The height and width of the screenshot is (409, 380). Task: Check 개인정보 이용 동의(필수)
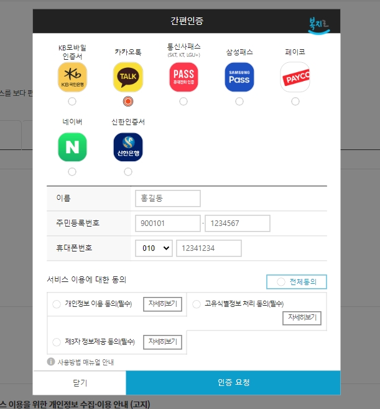[57, 304]
